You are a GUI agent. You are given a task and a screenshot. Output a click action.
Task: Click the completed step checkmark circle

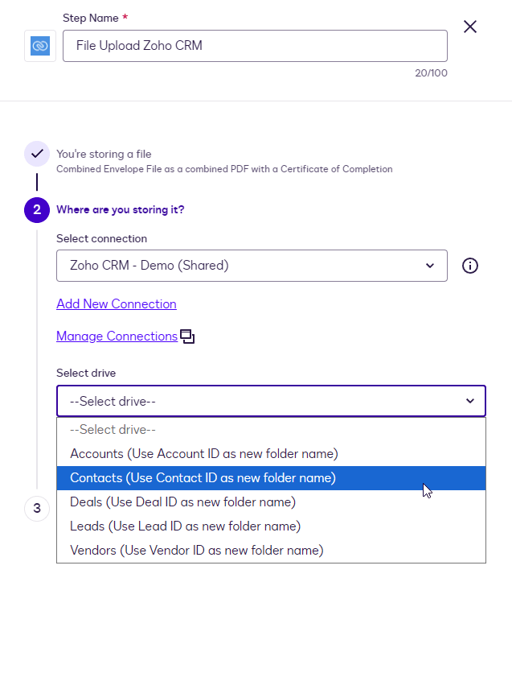click(x=37, y=154)
